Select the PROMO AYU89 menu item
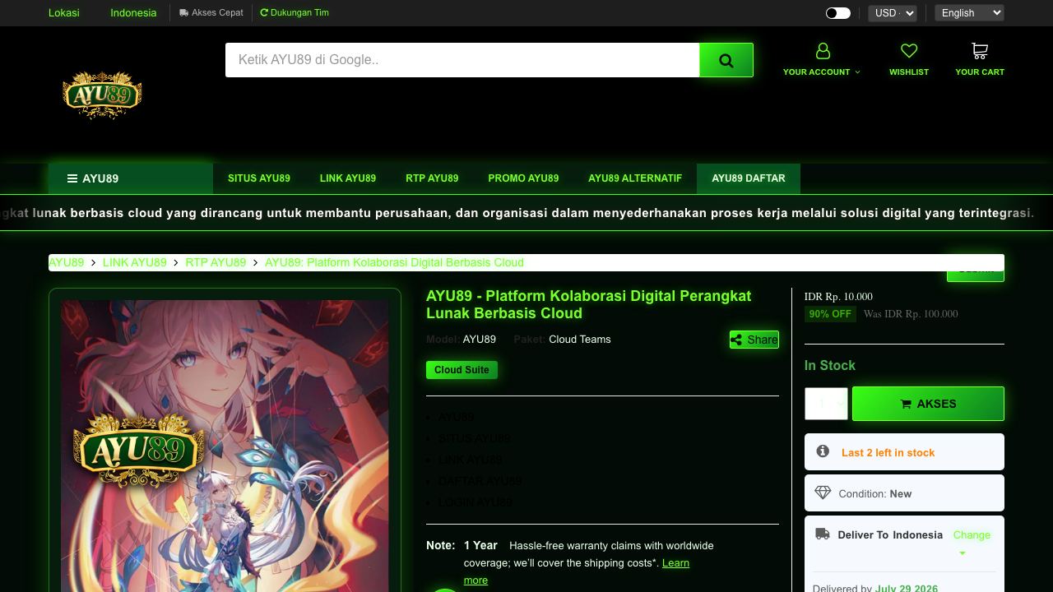 pyautogui.click(x=523, y=178)
